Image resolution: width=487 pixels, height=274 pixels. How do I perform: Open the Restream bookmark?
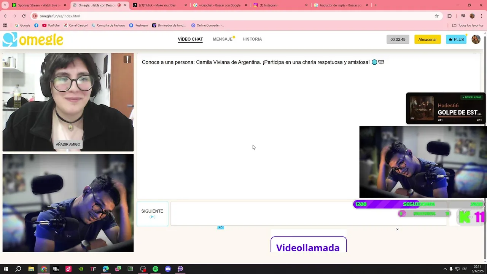[x=138, y=25]
